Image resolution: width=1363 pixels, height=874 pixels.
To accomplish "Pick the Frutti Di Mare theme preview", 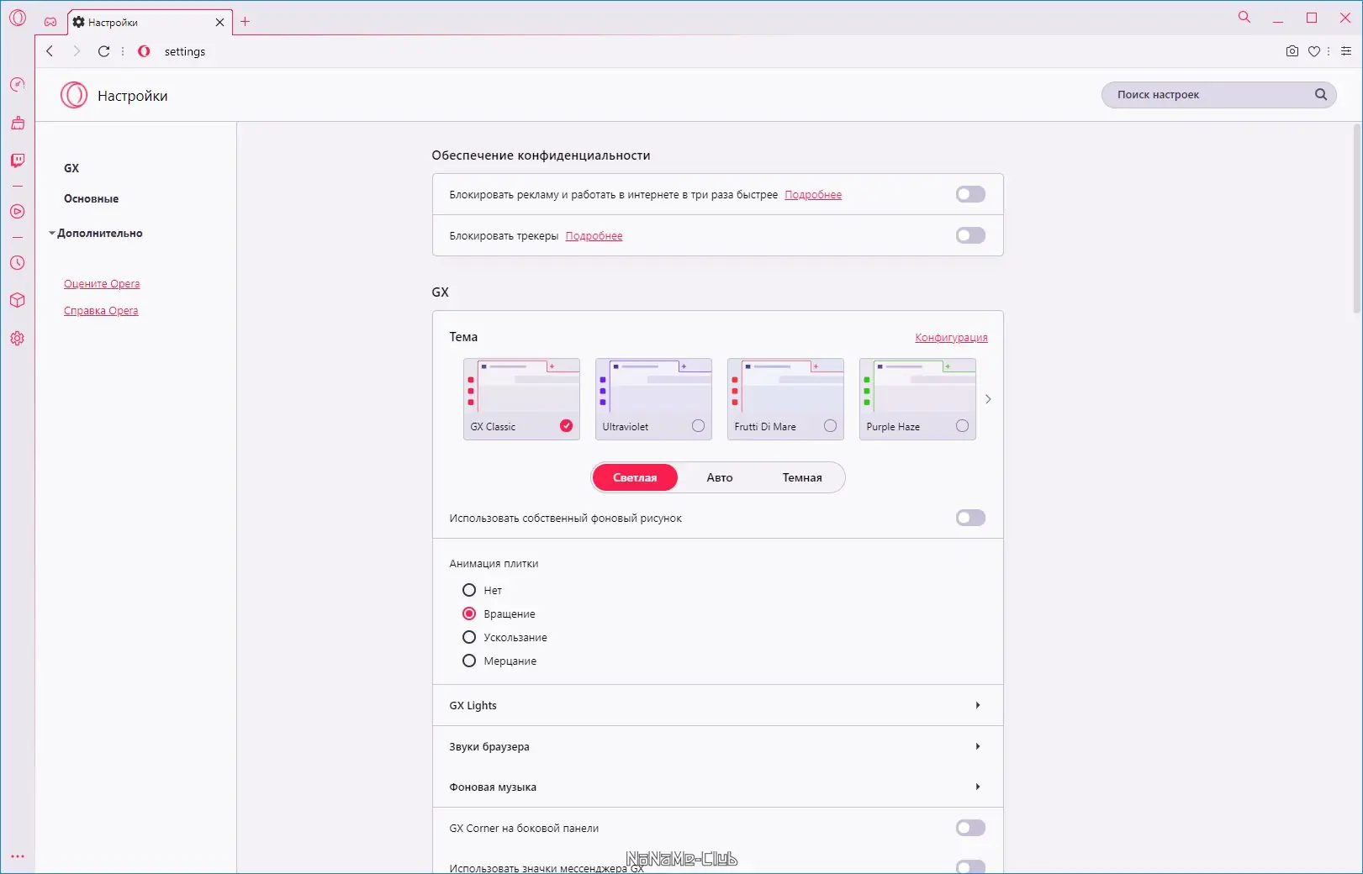I will pos(785,399).
